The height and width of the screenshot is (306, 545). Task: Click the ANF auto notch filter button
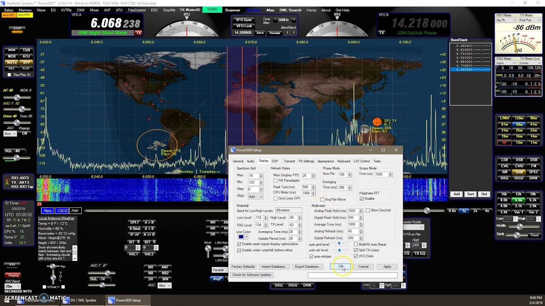(165, 267)
